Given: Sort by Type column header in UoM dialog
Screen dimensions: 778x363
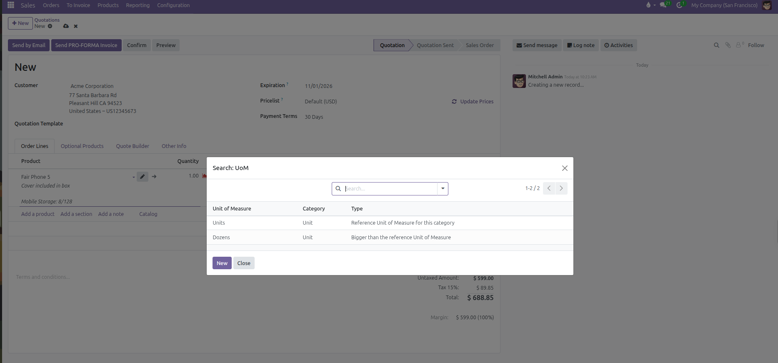Looking at the screenshot, I should point(357,208).
